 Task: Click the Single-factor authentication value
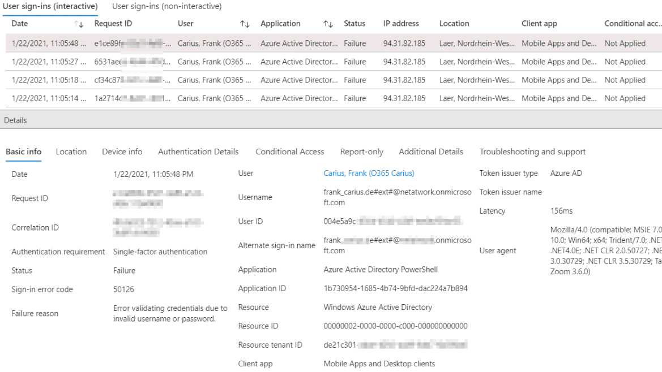click(160, 252)
